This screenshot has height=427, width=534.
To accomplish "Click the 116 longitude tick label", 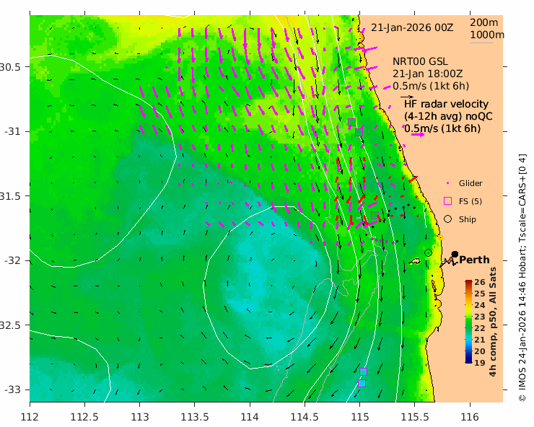I will pyautogui.click(x=470, y=417).
